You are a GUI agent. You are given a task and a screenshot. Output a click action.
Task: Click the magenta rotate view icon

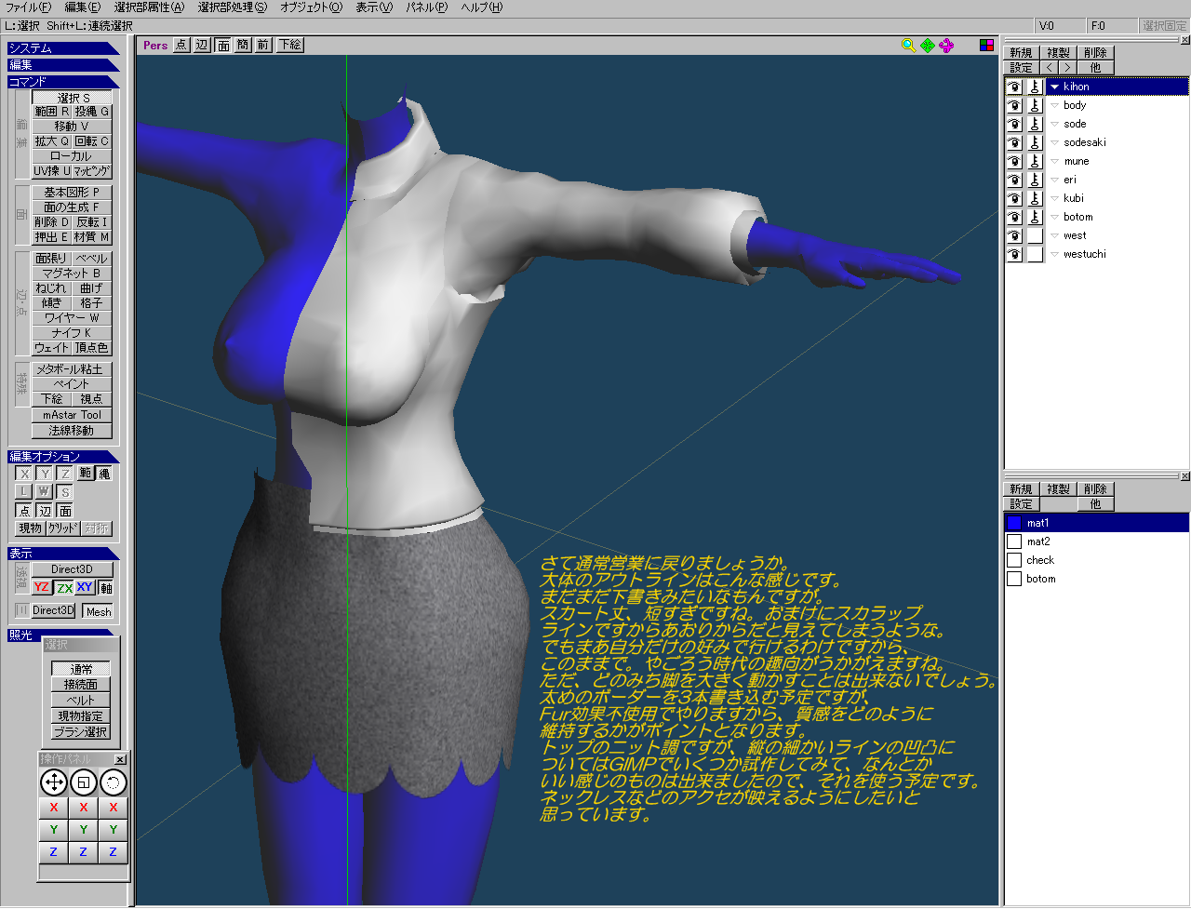pos(946,45)
